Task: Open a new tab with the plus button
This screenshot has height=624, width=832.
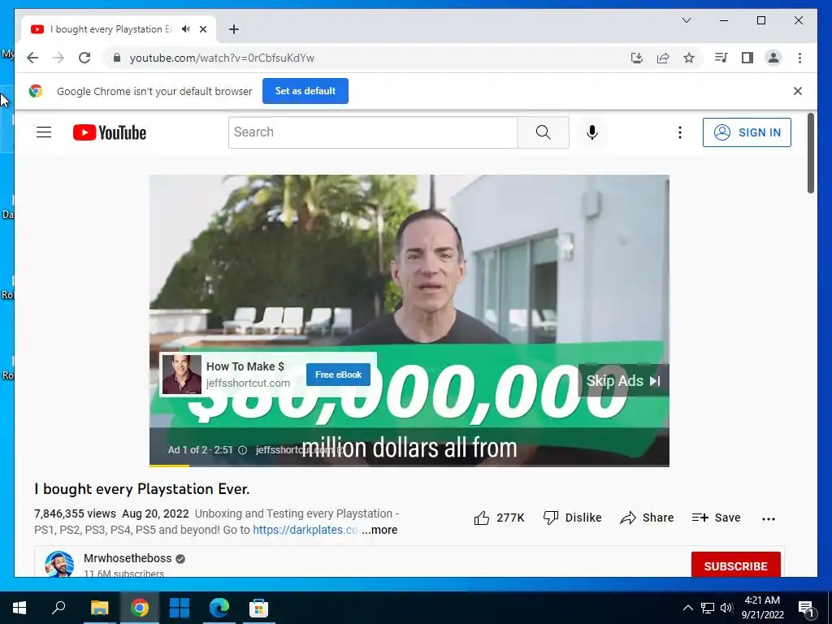Action: point(234,29)
